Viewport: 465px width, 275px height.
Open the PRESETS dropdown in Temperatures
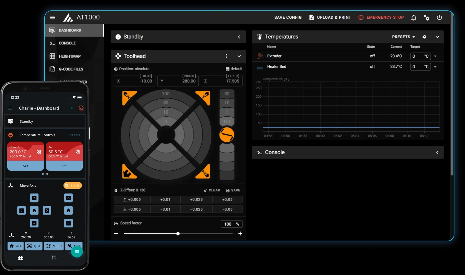tap(403, 37)
